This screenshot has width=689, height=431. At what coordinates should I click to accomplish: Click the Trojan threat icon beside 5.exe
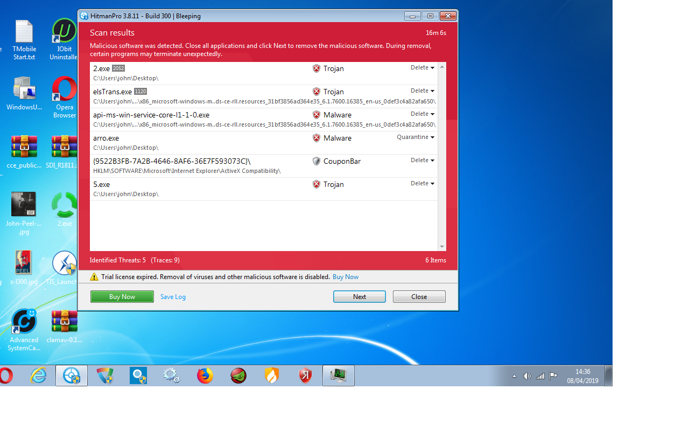tap(317, 184)
